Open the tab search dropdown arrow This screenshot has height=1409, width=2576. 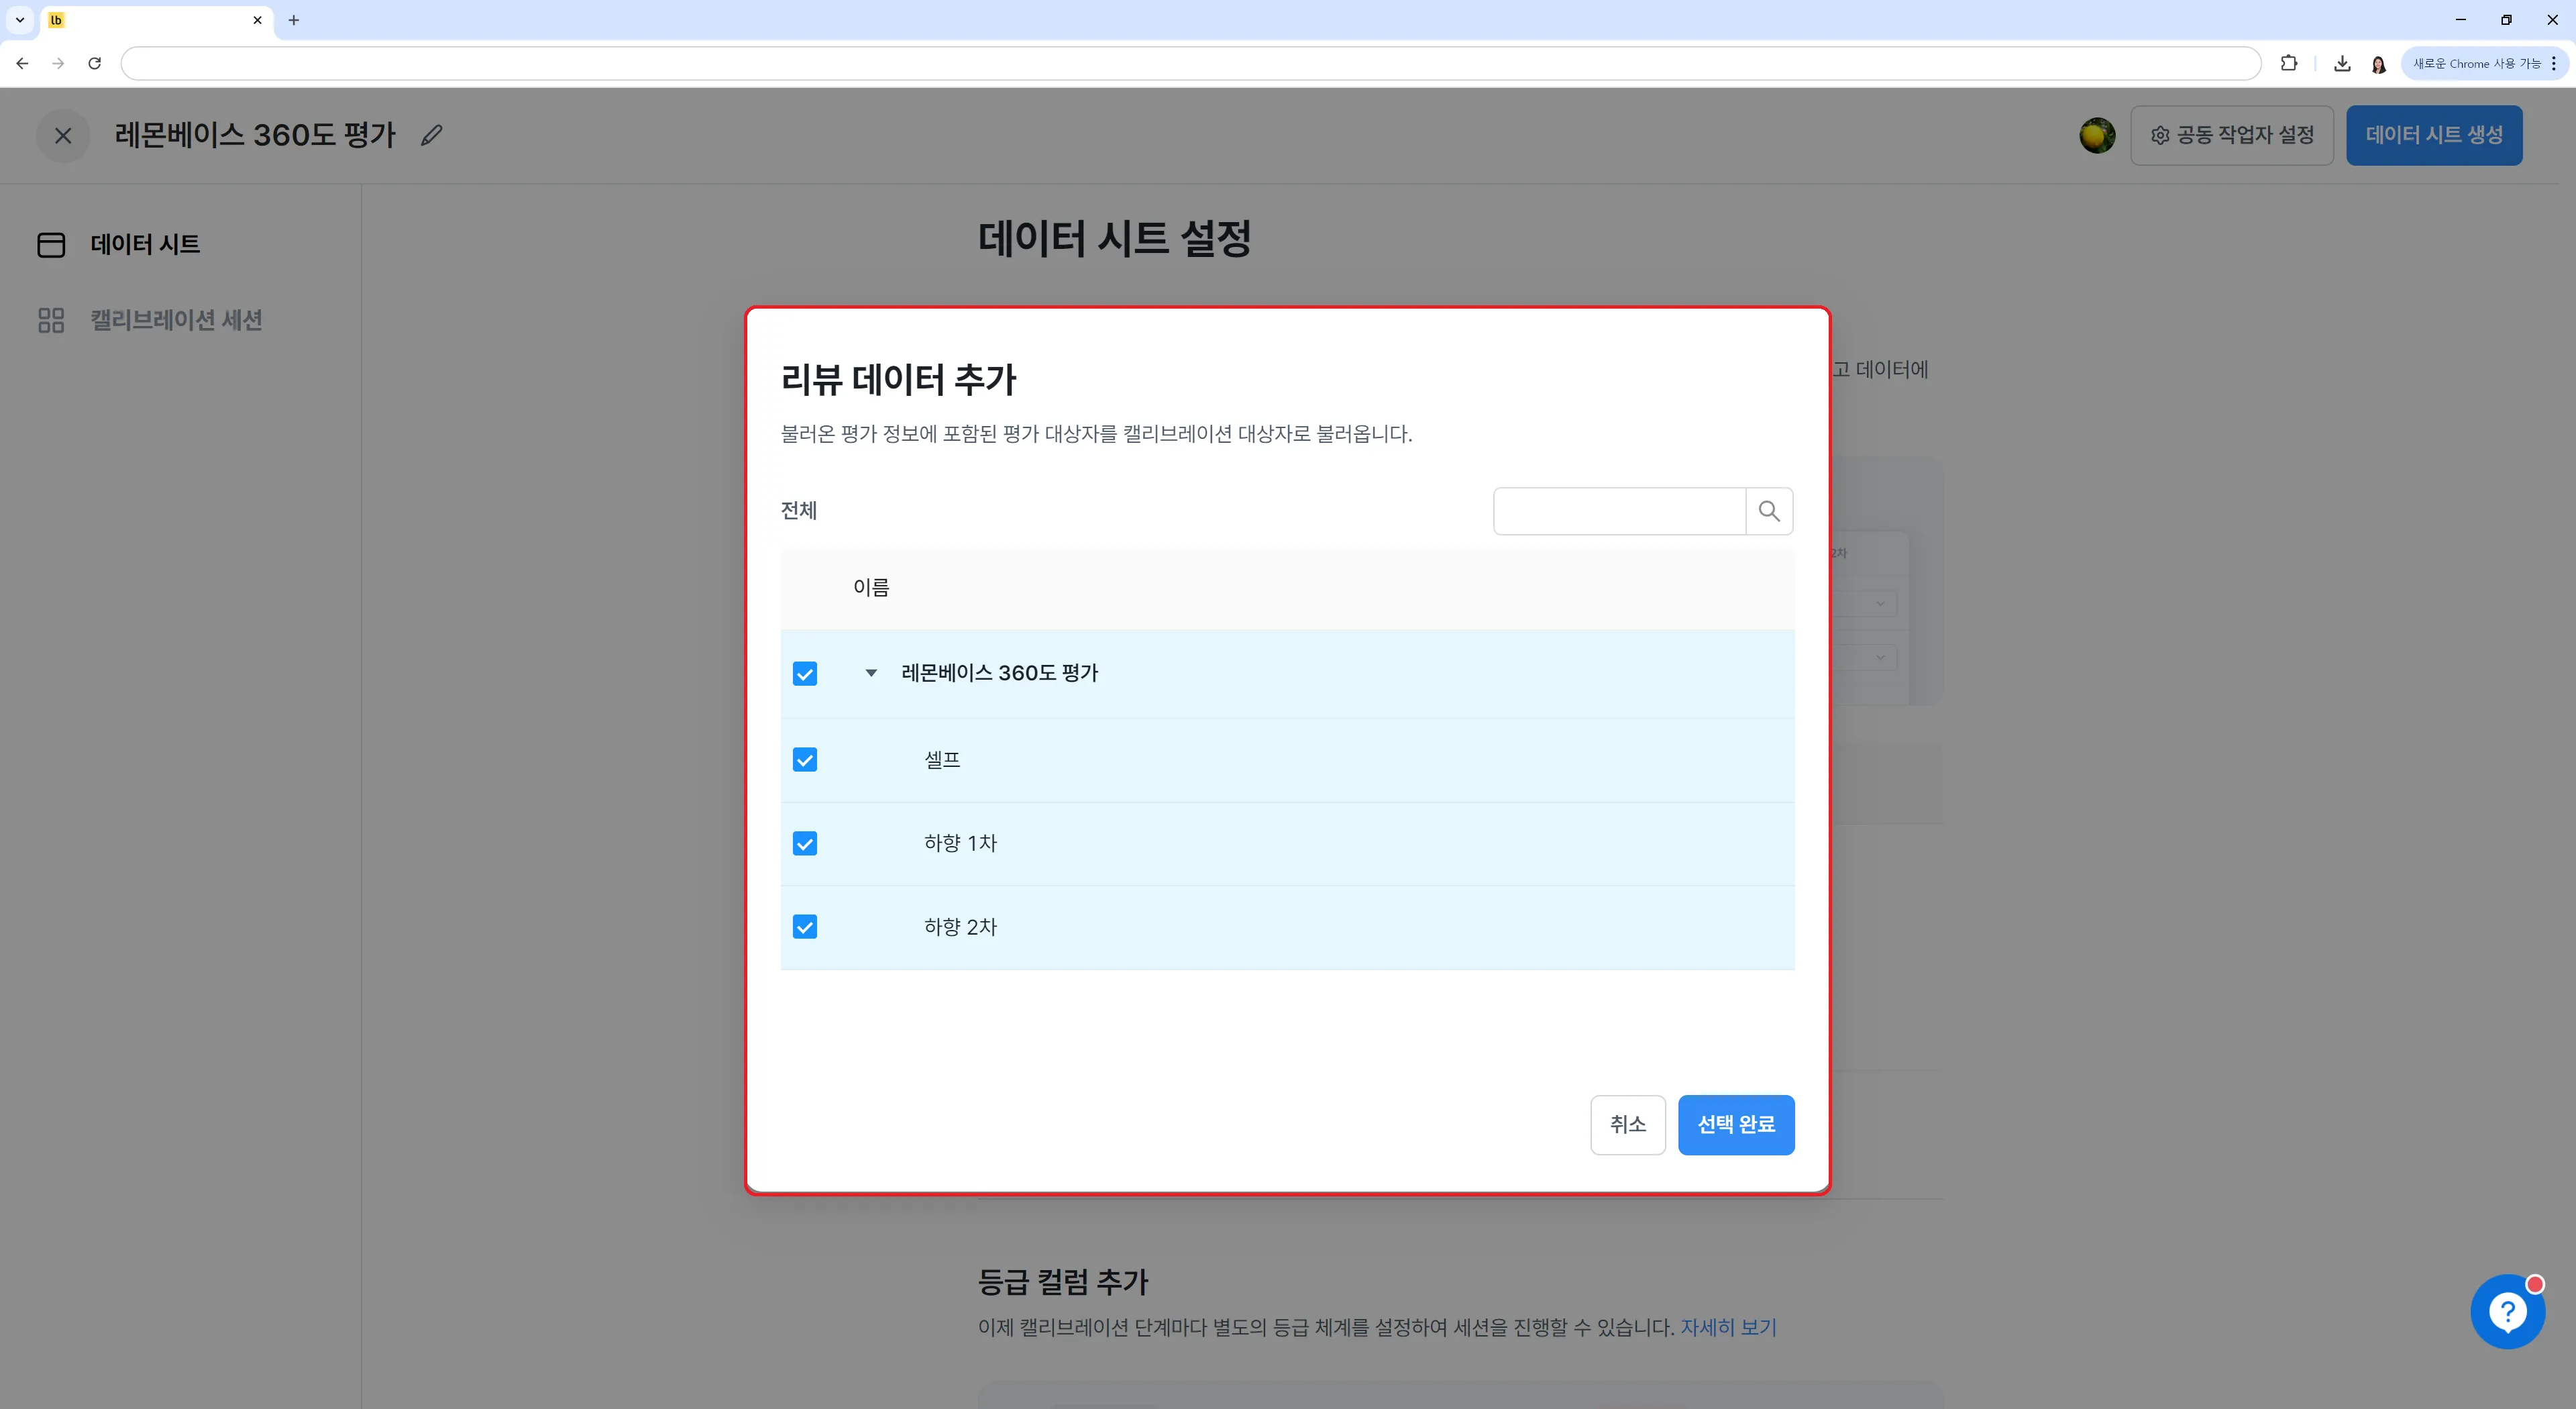click(19, 20)
